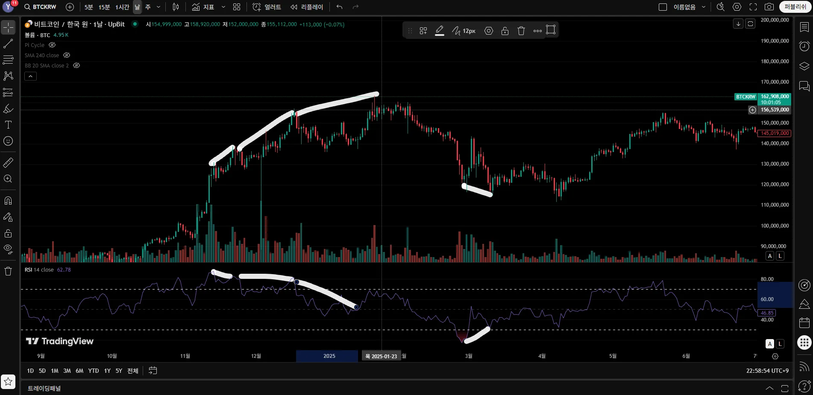Open the quick search icon

pos(721,7)
